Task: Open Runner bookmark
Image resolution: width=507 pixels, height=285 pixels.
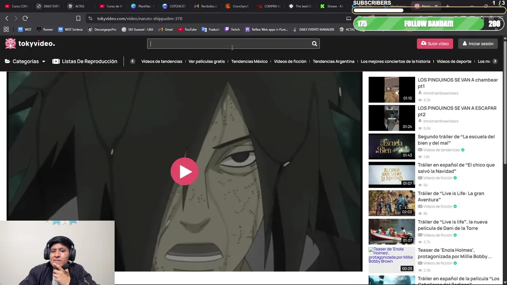Action: 45,29
